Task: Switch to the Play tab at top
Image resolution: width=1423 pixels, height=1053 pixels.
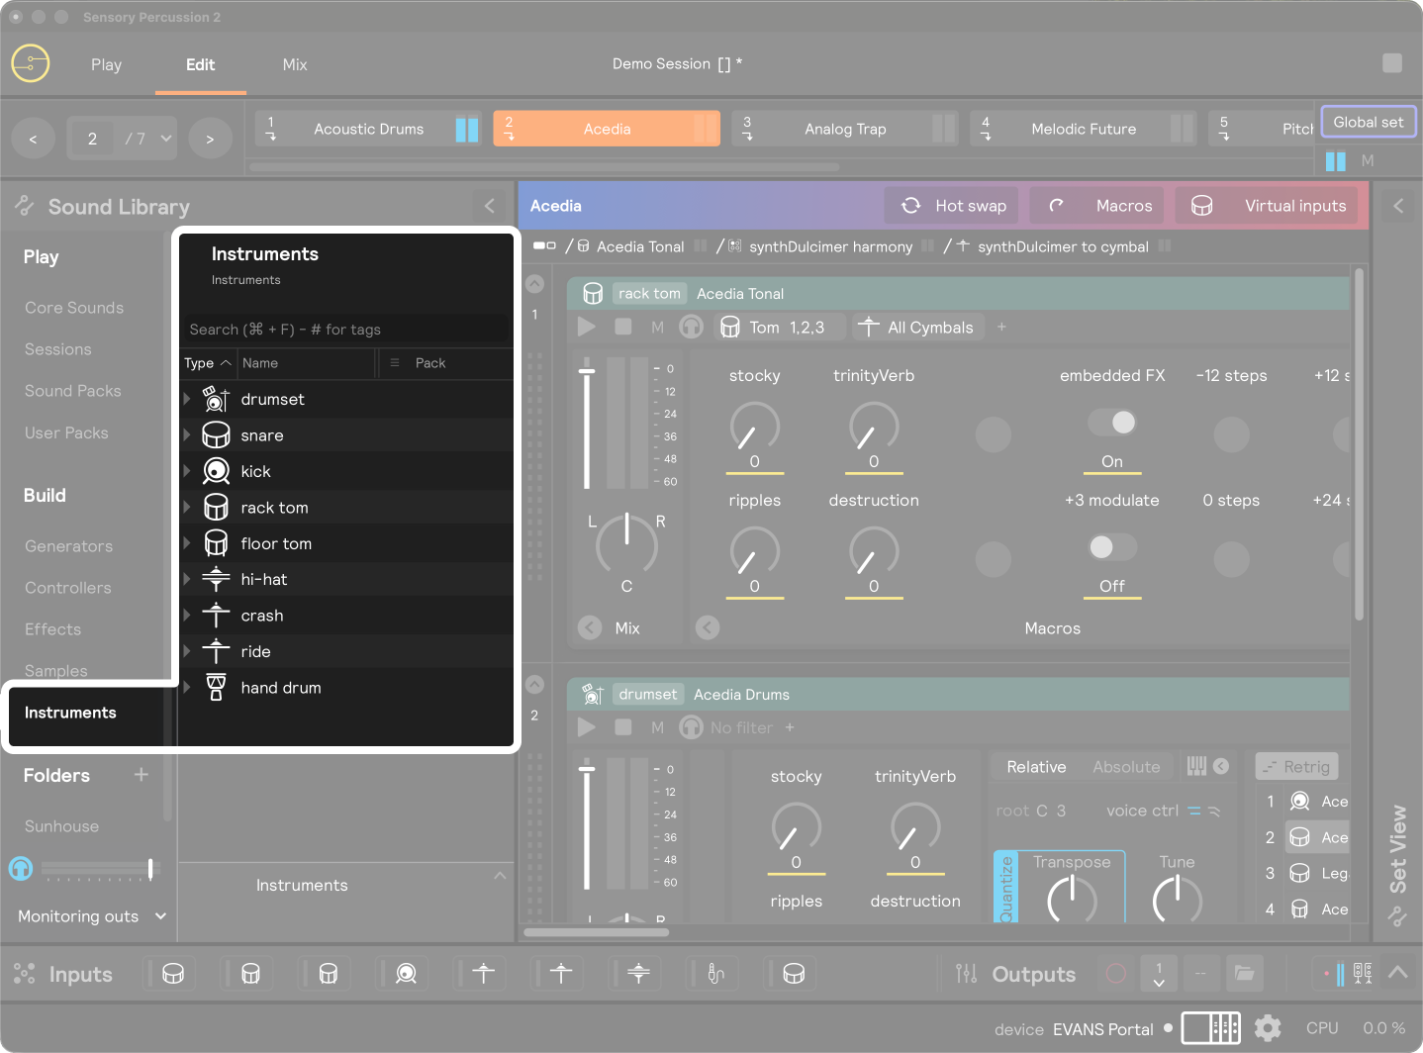Action: coord(106,64)
